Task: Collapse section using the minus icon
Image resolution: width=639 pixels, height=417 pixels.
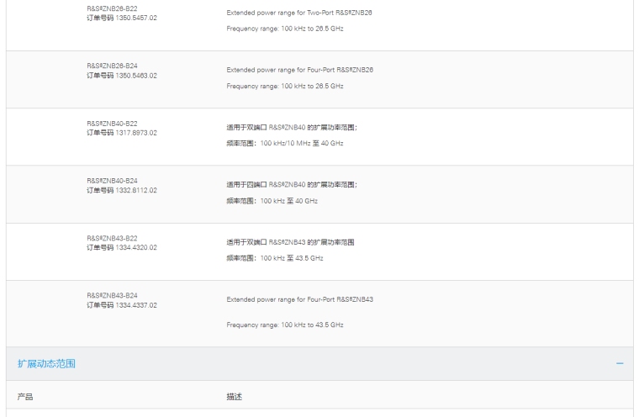Action: point(620,364)
